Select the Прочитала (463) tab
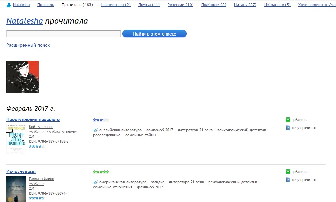 click(77, 5)
